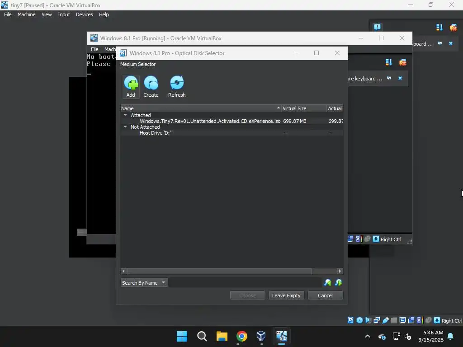Click recording icon in tiny7 status bar
Image resolution: width=463 pixels, height=347 pixels.
pyautogui.click(x=411, y=320)
